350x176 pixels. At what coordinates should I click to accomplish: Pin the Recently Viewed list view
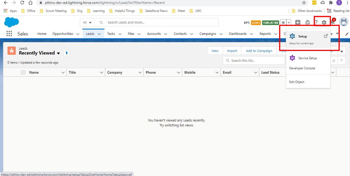tap(67, 53)
